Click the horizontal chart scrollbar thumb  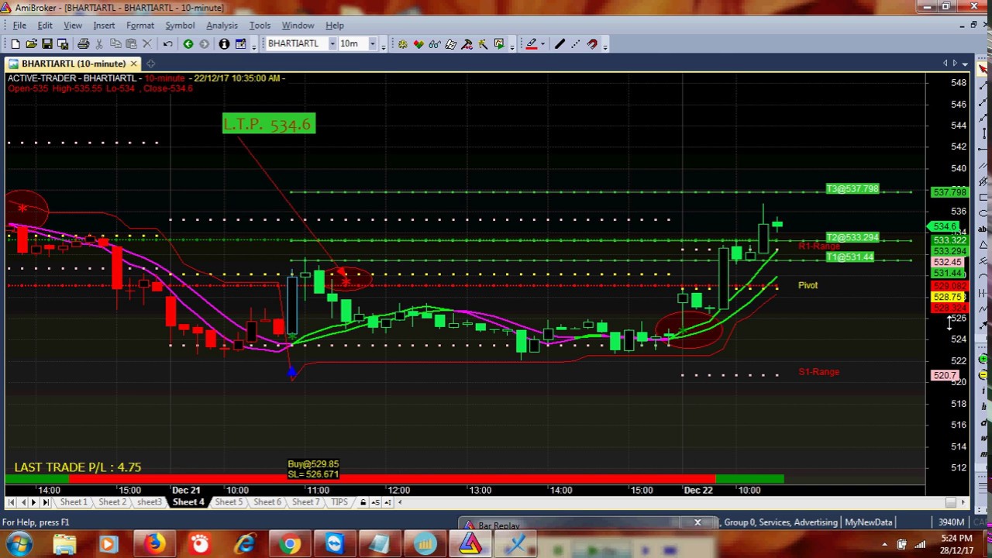(x=951, y=502)
